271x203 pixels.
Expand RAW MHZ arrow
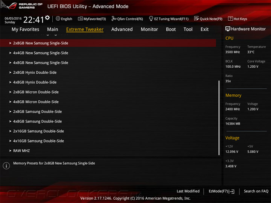[x=10, y=151]
